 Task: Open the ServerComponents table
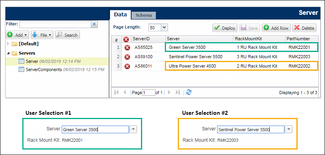pyautogui.click(x=65, y=69)
